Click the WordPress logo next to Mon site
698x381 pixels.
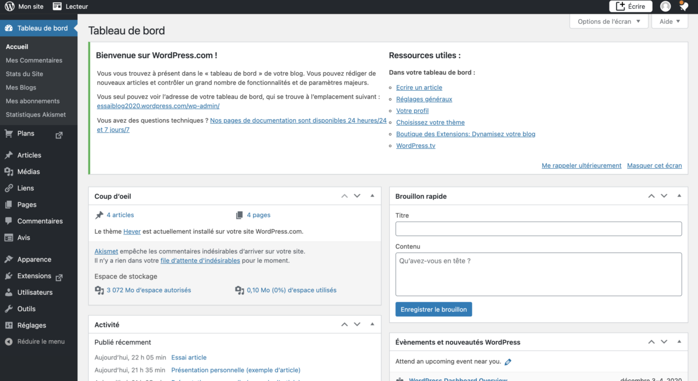click(x=9, y=6)
